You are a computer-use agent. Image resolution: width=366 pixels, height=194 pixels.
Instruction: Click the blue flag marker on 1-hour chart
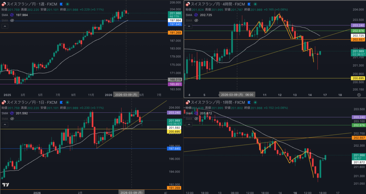(x=249, y=102)
